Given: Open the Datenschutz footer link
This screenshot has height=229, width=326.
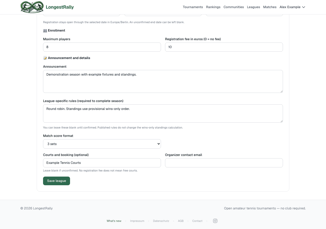Looking at the screenshot, I should tap(161, 221).
